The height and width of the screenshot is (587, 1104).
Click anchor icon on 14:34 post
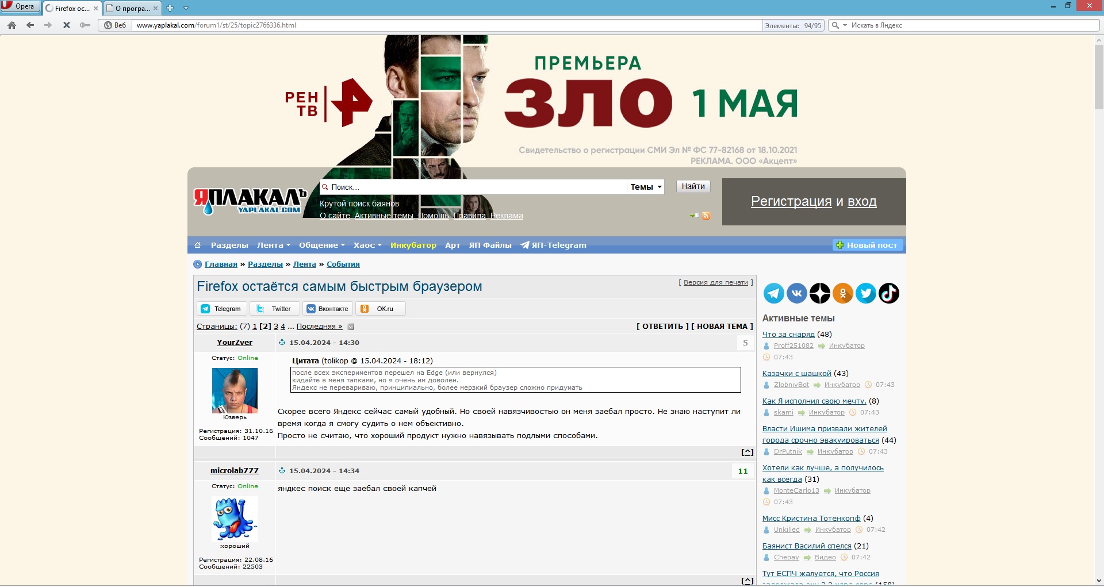point(282,470)
